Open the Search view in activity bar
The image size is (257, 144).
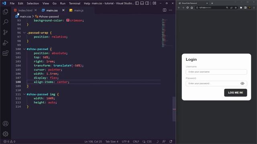(5, 22)
